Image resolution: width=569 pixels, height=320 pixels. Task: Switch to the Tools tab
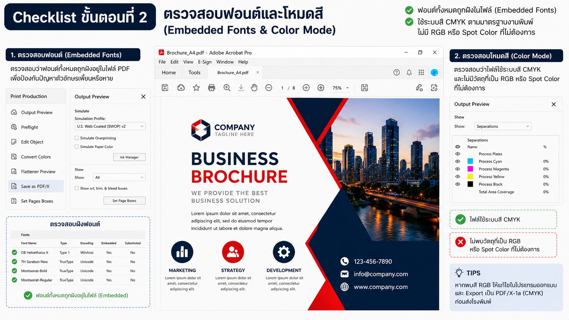pos(194,72)
